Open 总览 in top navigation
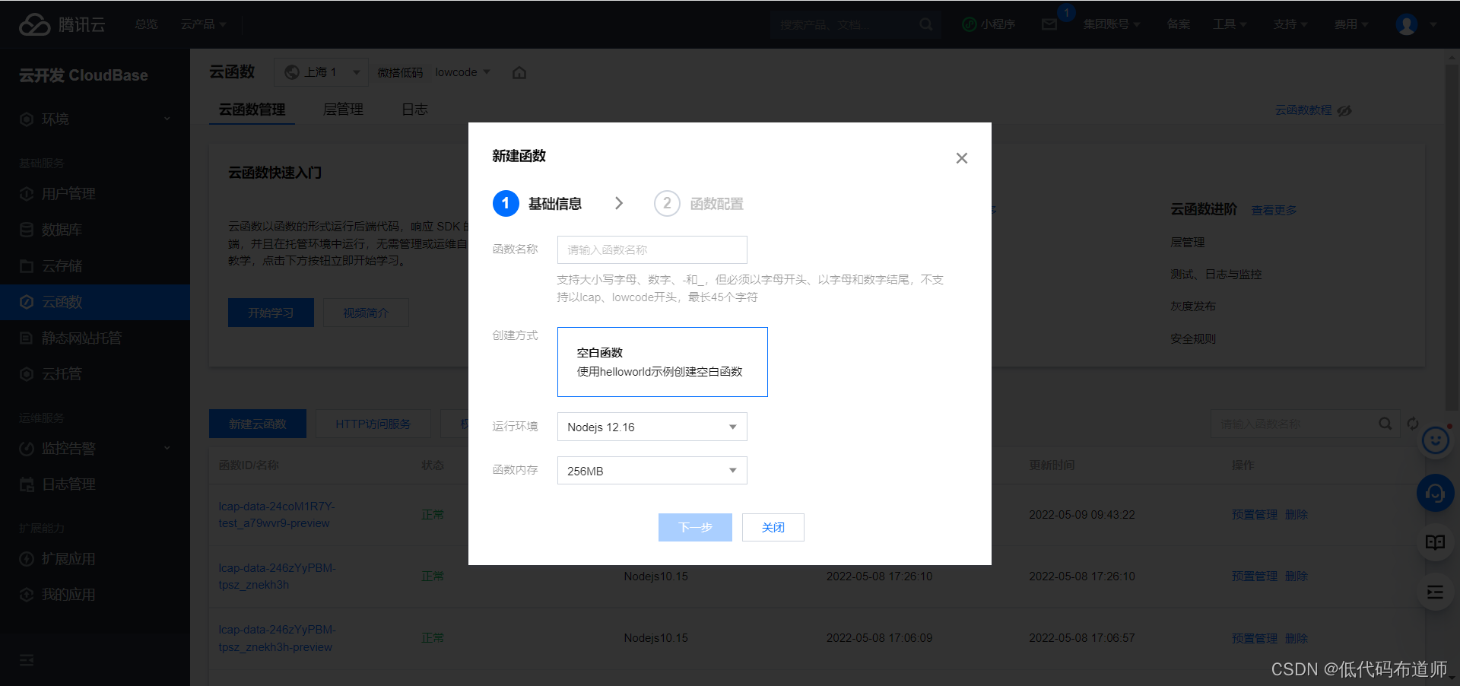1460x686 pixels. click(146, 24)
